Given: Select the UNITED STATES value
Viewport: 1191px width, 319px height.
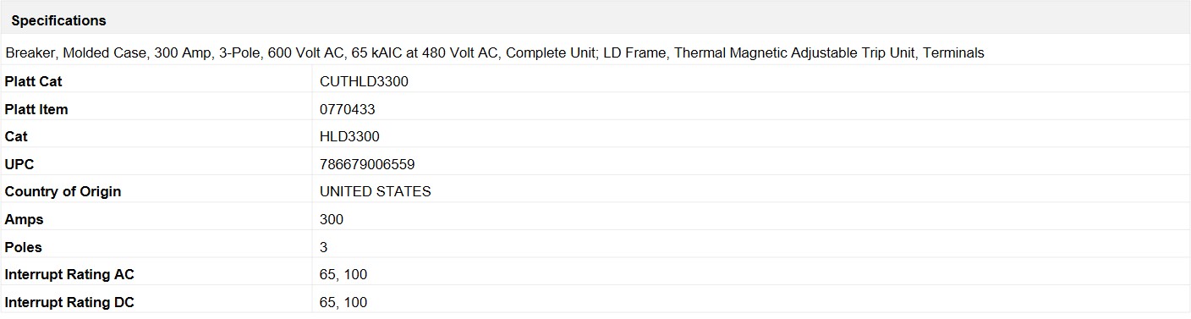Looking at the screenshot, I should tap(376, 191).
